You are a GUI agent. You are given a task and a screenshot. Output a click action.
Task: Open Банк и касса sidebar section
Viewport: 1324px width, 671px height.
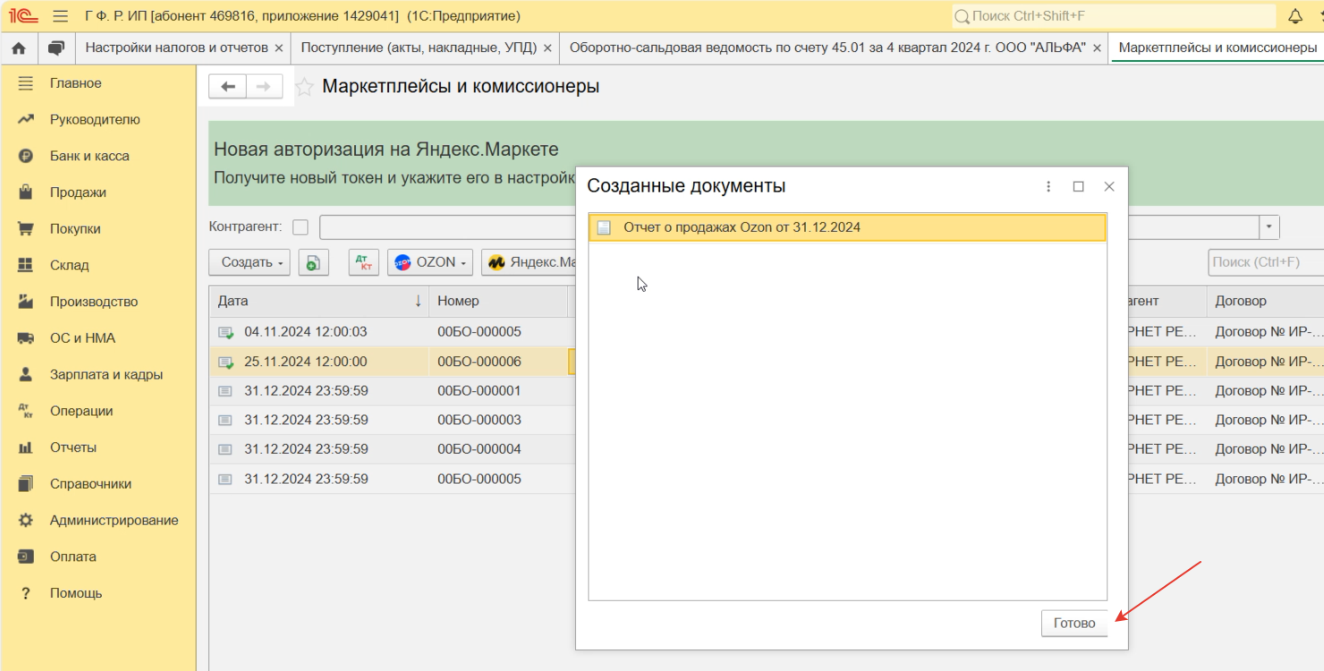pos(89,156)
